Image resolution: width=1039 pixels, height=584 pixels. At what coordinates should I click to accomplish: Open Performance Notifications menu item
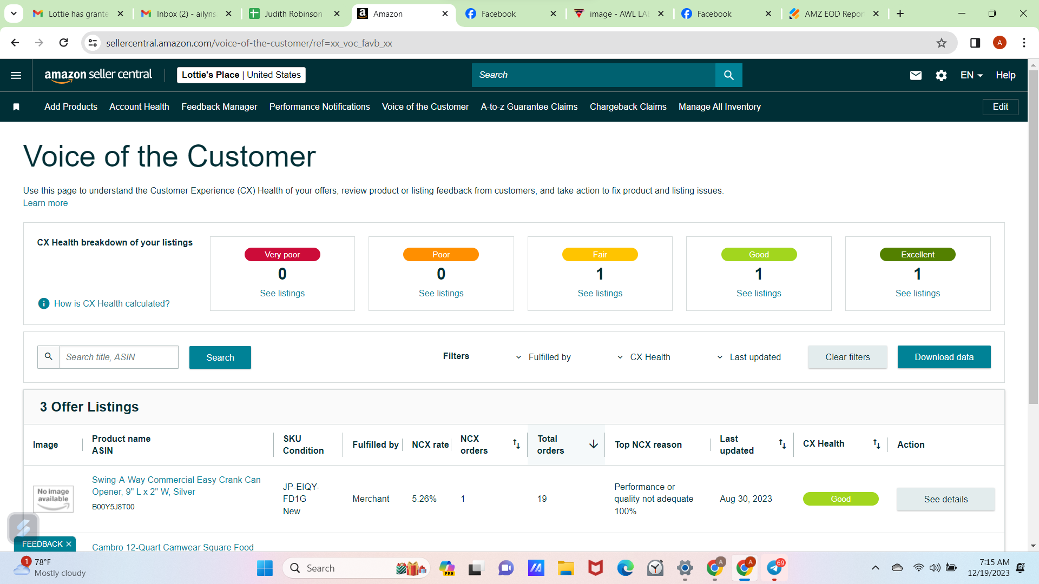coord(320,107)
